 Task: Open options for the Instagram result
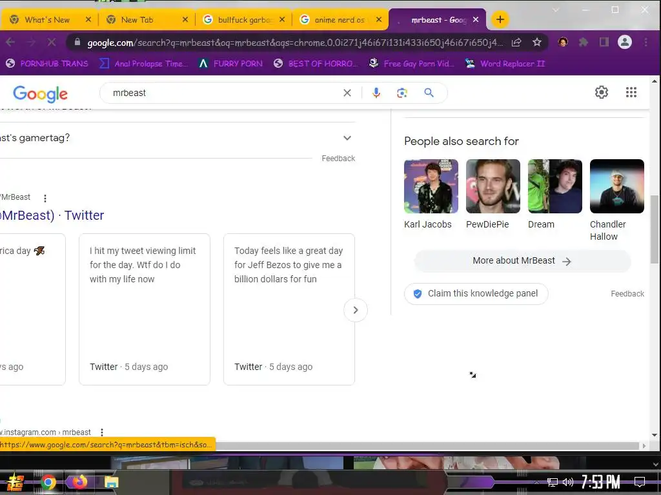101,432
